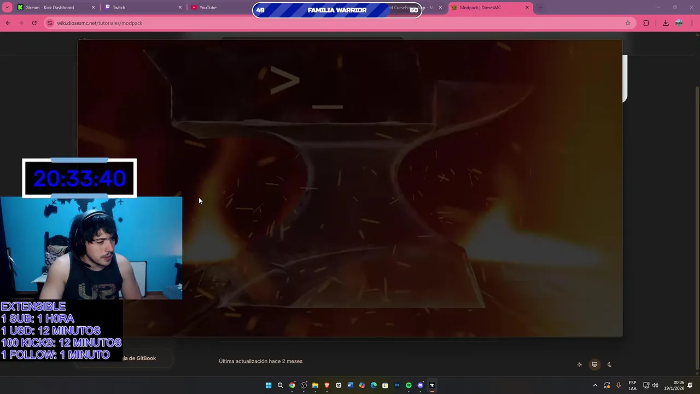Open OBS Studio from the taskbar

(304, 385)
